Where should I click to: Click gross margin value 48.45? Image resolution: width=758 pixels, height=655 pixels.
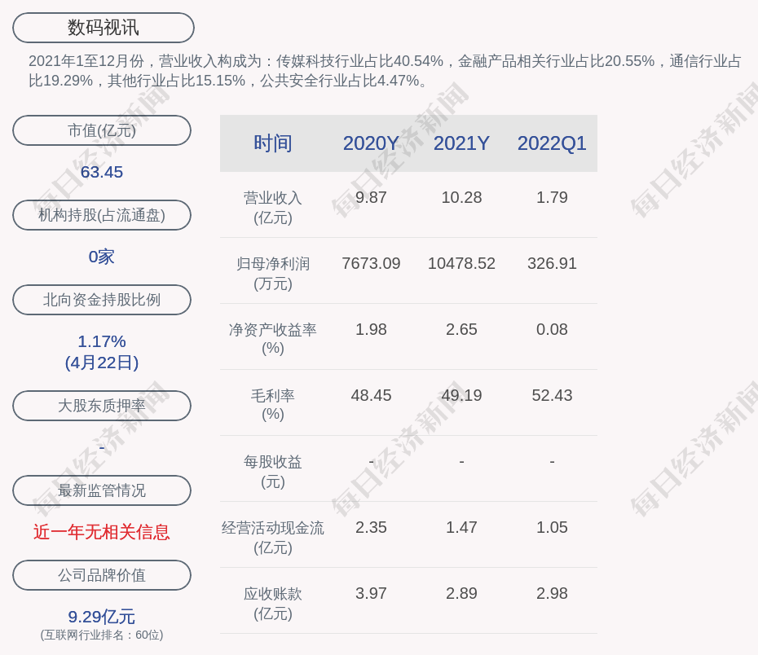coord(371,396)
